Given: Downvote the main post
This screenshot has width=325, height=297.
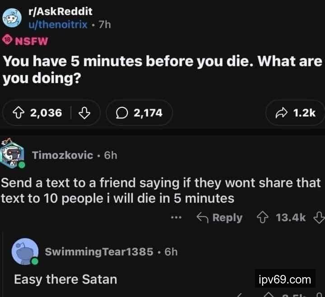Looking at the screenshot, I should click(x=84, y=113).
